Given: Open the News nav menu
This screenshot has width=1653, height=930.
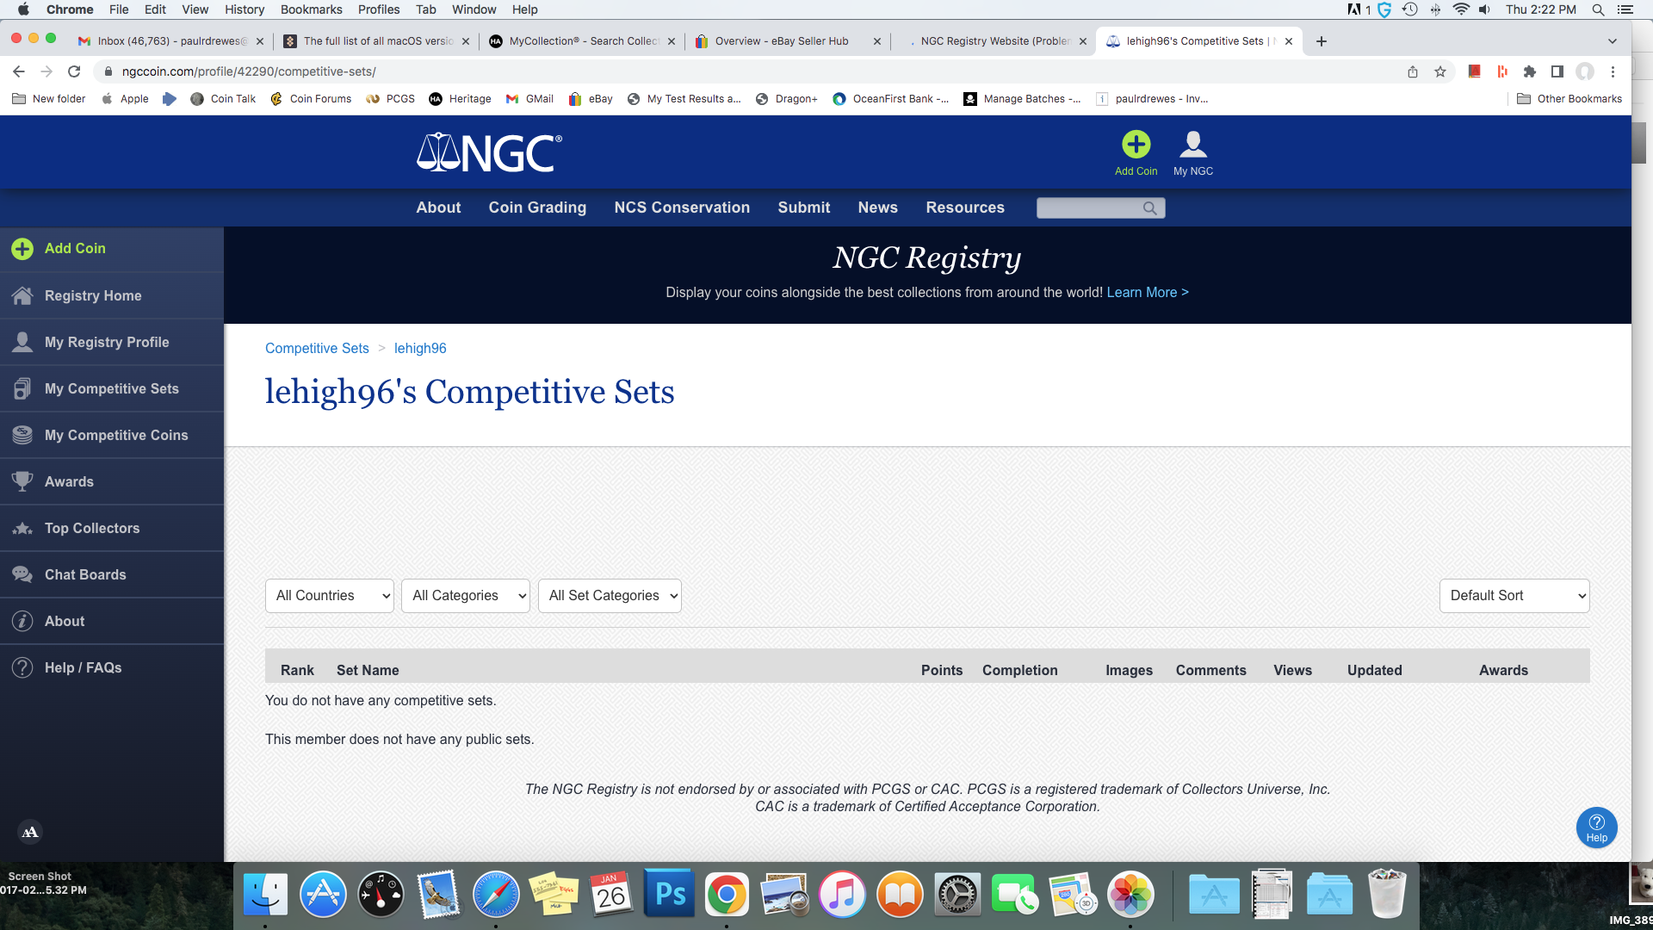Looking at the screenshot, I should [877, 208].
